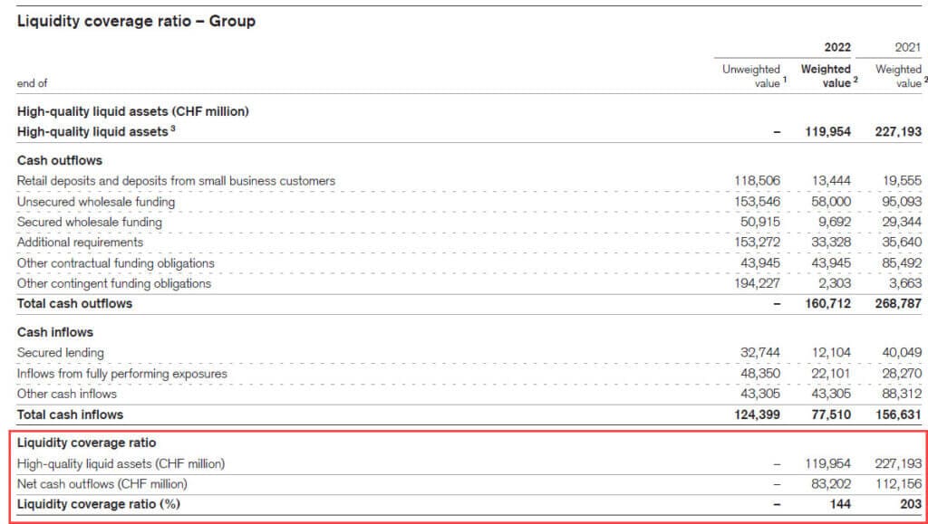The width and height of the screenshot is (928, 524).
Task: Select the Total cash inflows value 124,399
Action: coord(755,414)
